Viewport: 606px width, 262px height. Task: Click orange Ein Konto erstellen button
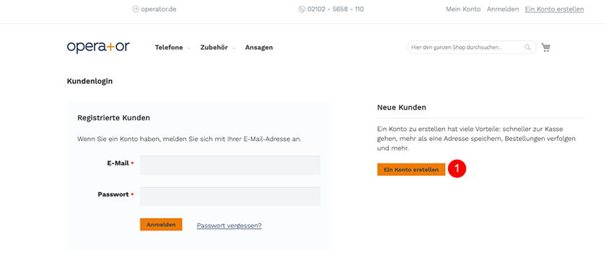tap(411, 169)
